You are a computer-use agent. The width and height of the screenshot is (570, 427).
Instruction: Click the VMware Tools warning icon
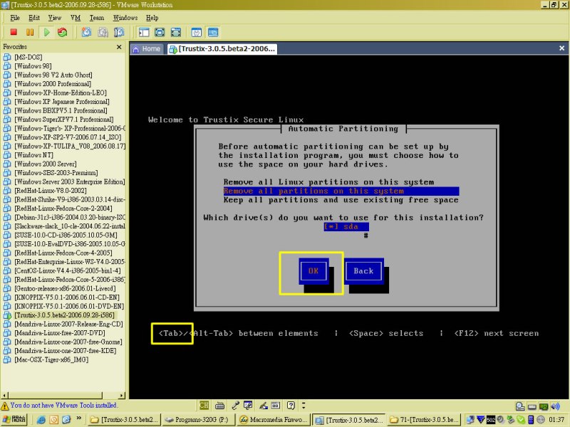[x=5, y=406]
